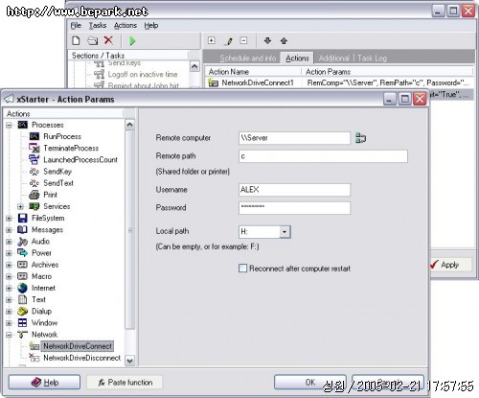Click the remove action minus icon
This screenshot has width=479, height=398.
coord(243,40)
